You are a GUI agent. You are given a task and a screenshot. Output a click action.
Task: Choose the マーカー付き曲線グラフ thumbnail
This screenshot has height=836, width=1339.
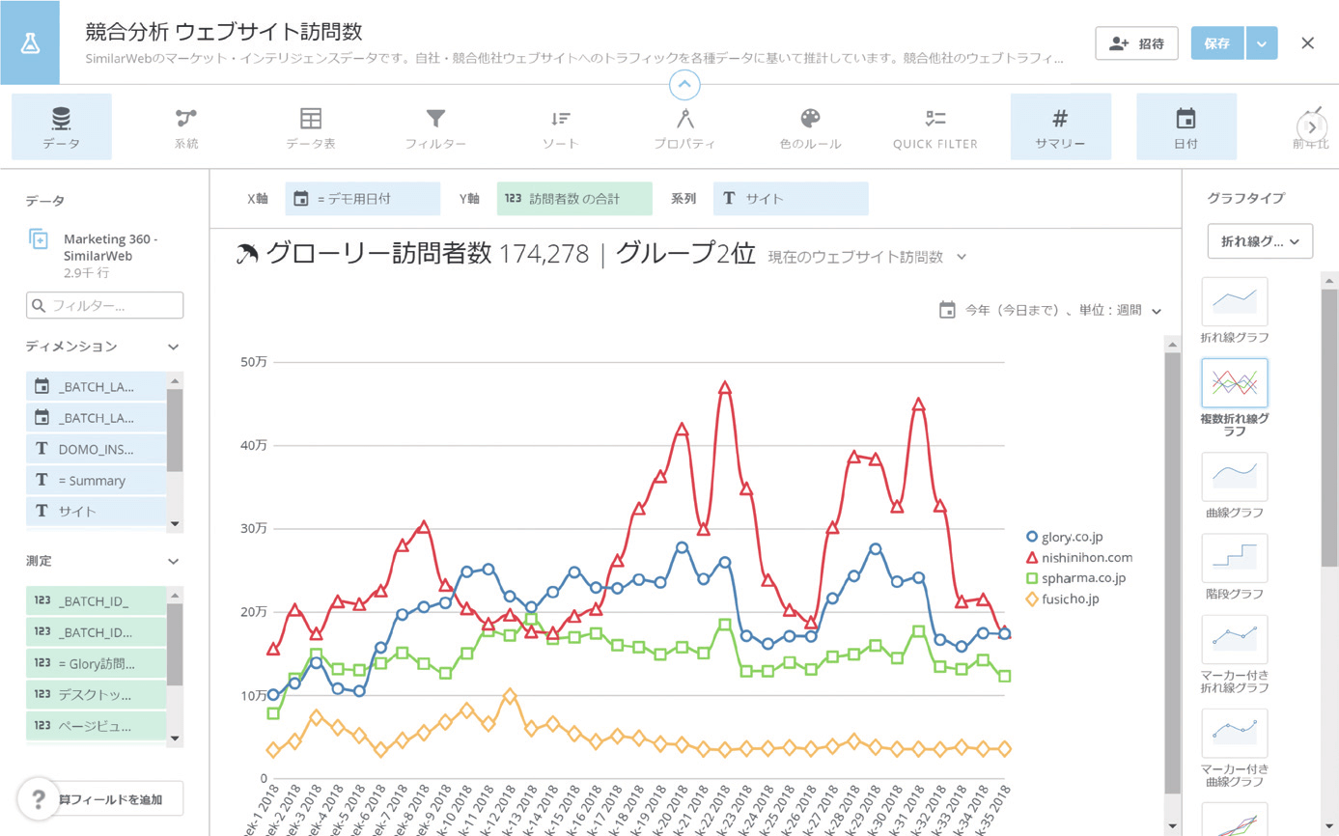tap(1235, 733)
